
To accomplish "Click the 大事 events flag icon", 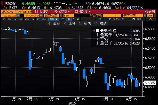I will [136, 19].
